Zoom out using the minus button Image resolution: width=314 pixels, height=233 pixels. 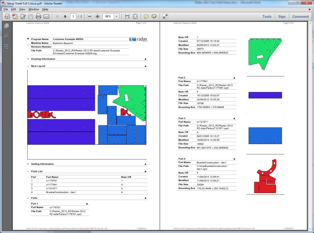89,16
